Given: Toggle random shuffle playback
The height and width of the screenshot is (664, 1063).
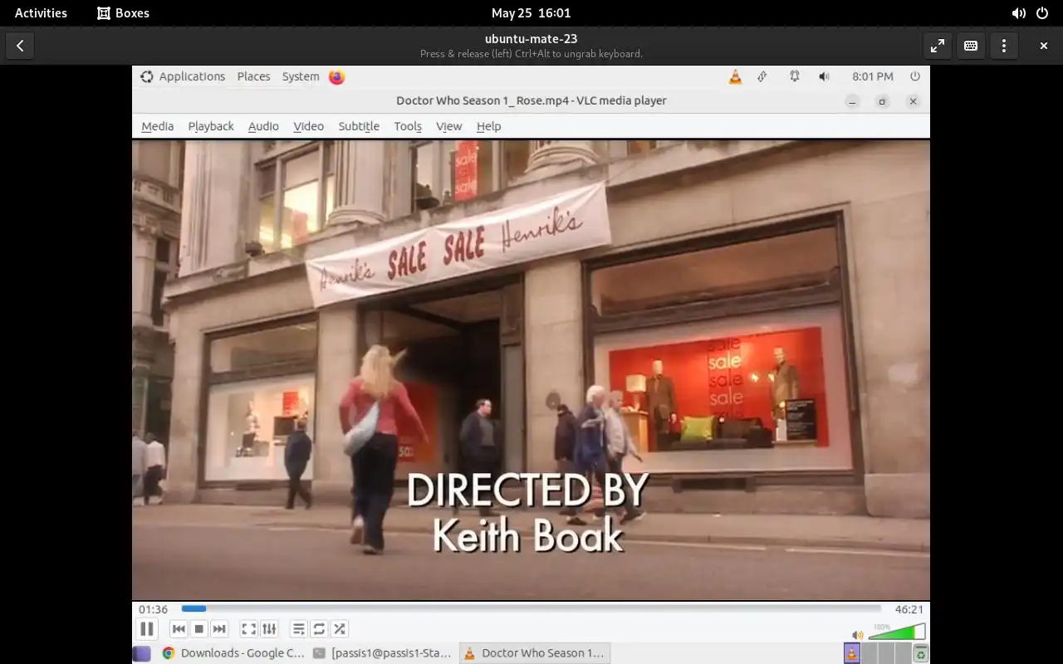Looking at the screenshot, I should tap(340, 629).
